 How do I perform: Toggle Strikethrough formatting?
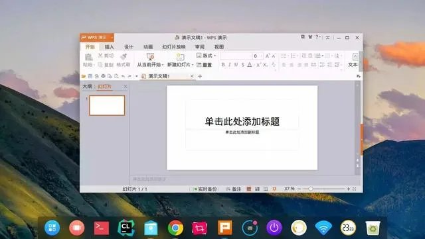click(243, 65)
